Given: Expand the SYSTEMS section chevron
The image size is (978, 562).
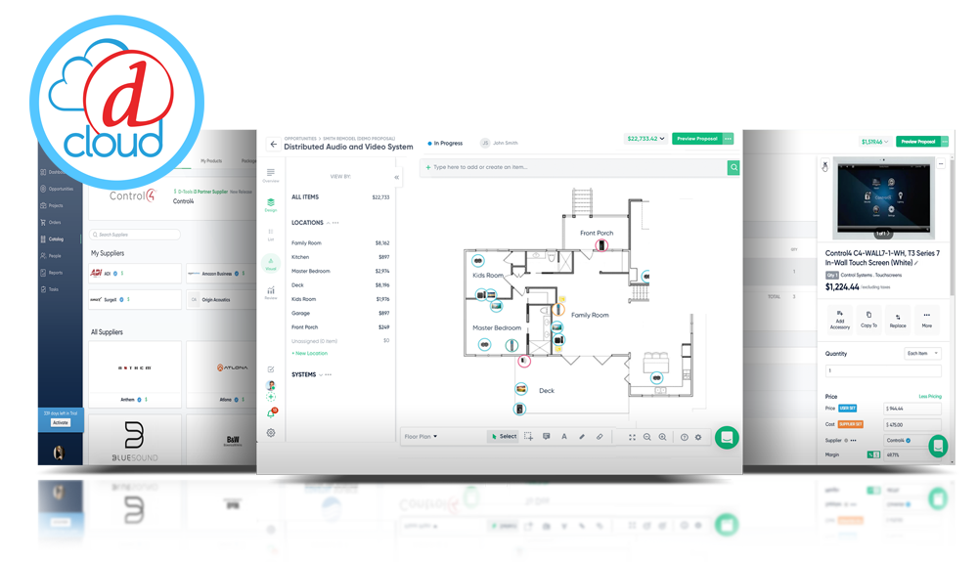Looking at the screenshot, I should click(321, 375).
